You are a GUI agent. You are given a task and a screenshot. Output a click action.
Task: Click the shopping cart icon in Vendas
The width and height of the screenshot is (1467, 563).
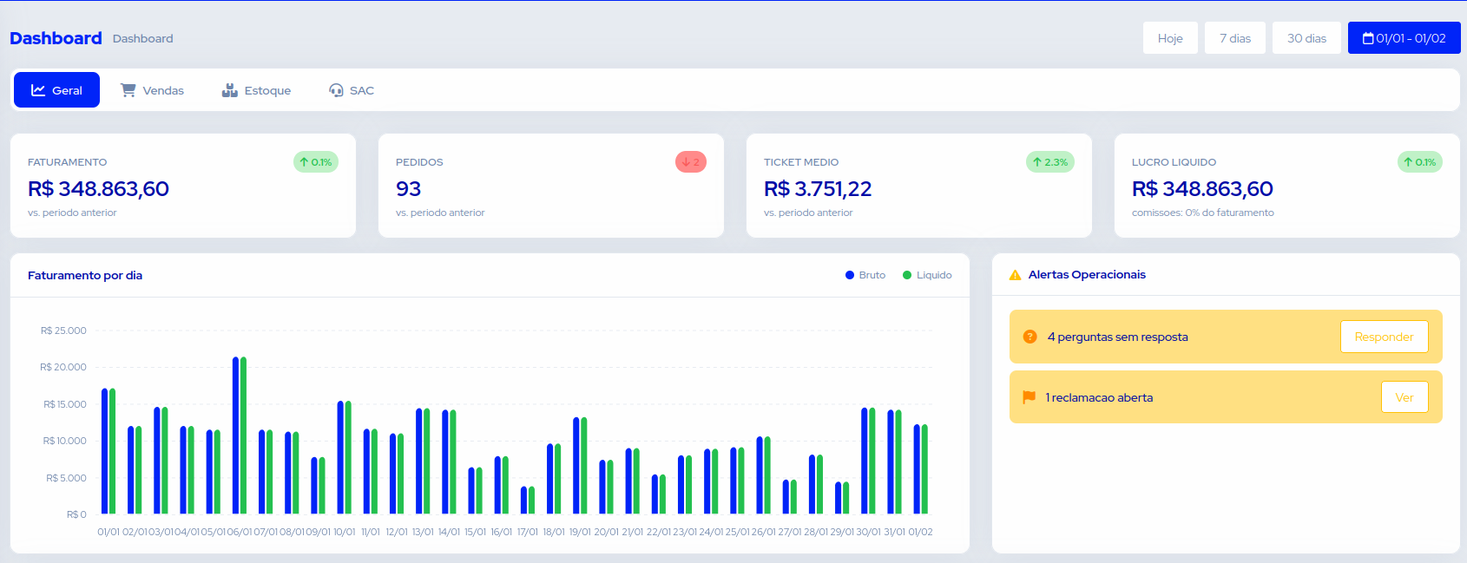click(128, 90)
